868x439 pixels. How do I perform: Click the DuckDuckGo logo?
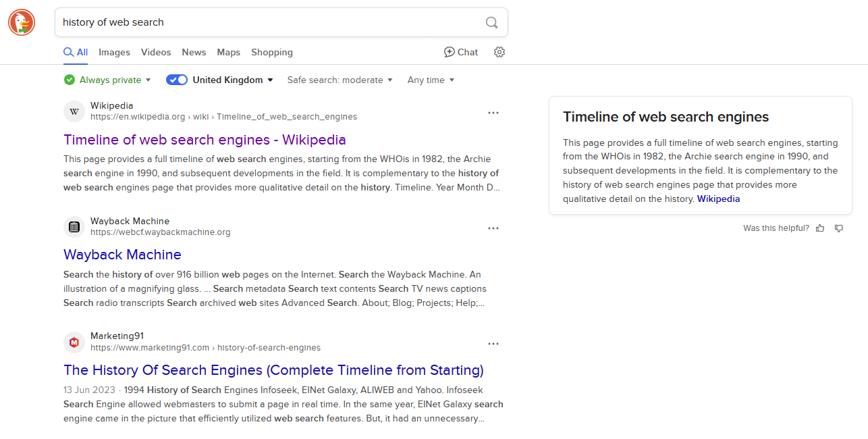point(22,22)
